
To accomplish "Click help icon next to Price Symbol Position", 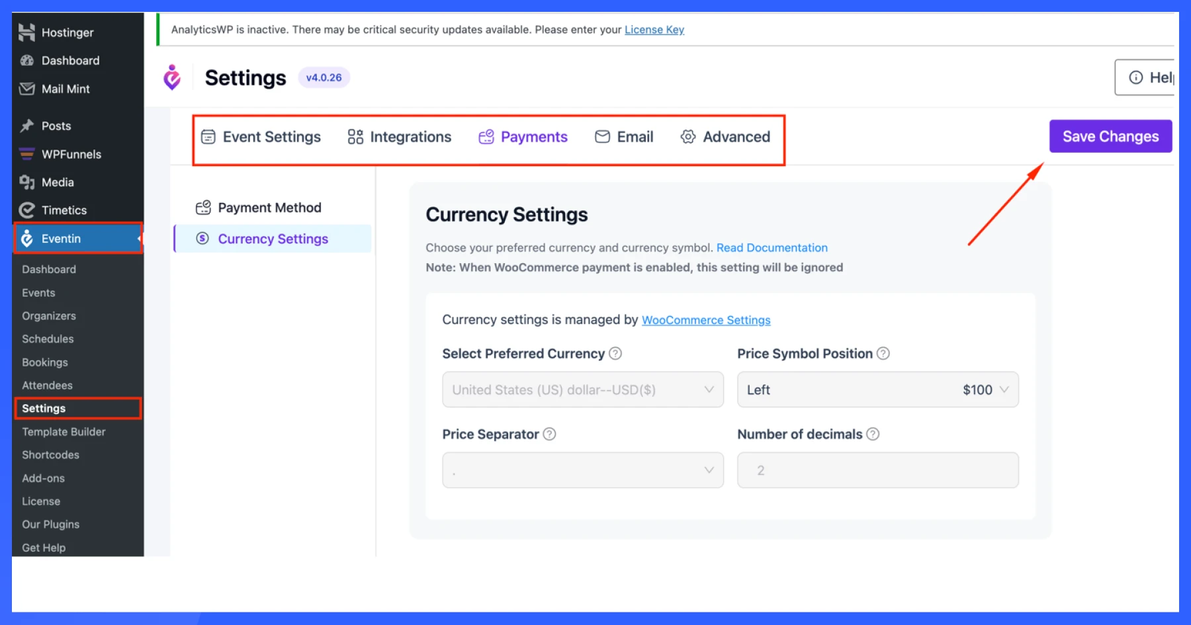I will 883,353.
